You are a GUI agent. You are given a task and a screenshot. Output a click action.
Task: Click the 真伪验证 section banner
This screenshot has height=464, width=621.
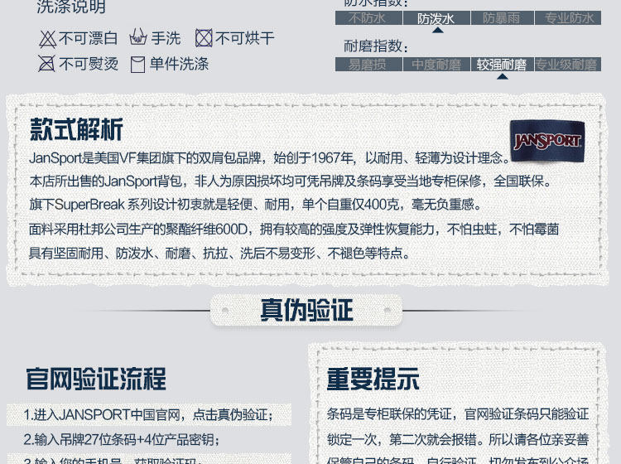click(x=306, y=310)
